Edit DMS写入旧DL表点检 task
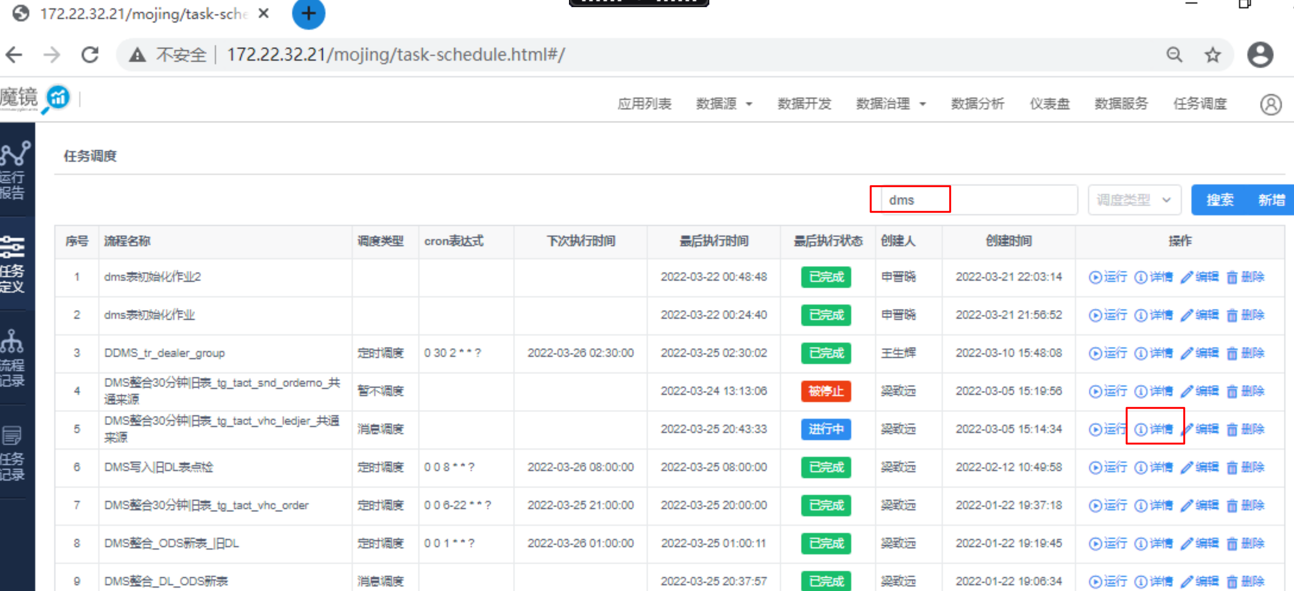Image resolution: width=1294 pixels, height=591 pixels. click(1199, 467)
